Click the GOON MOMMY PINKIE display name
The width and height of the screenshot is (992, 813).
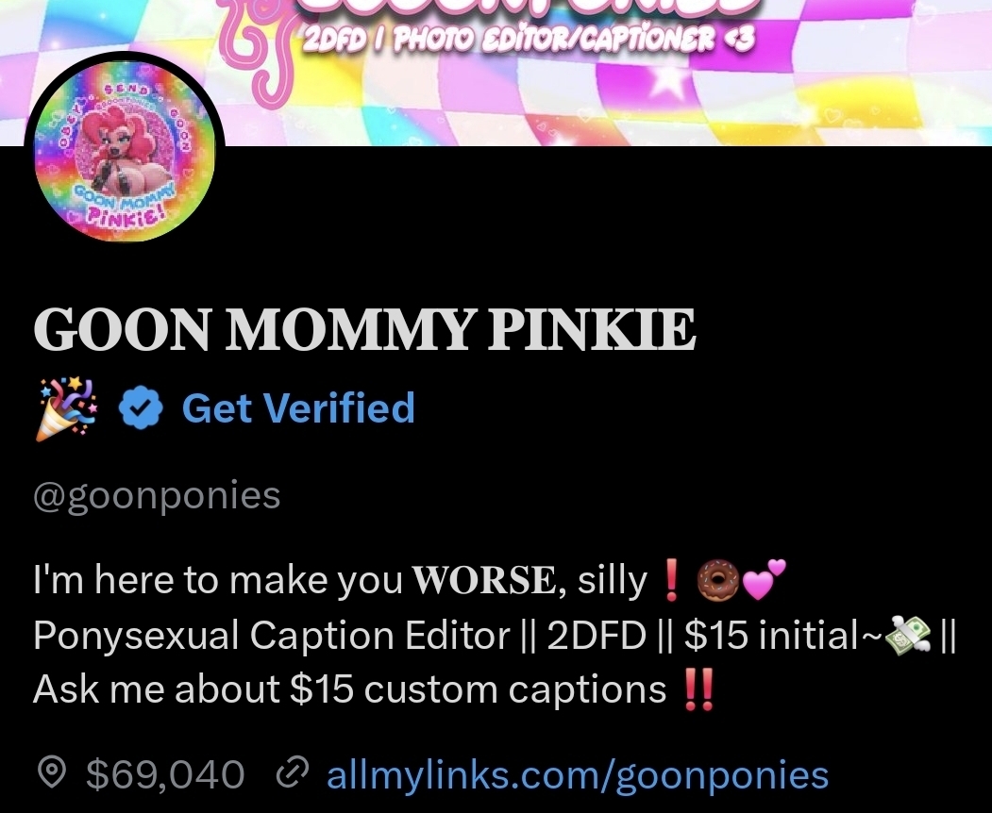click(364, 330)
